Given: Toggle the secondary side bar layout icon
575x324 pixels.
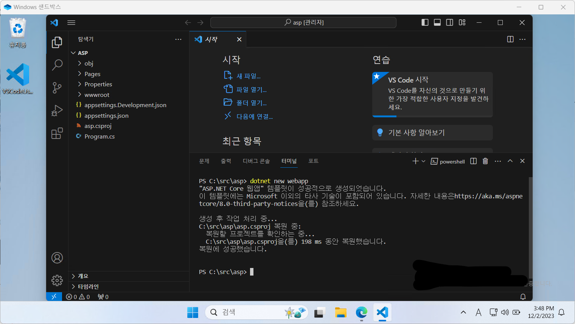Looking at the screenshot, I should pyautogui.click(x=449, y=22).
